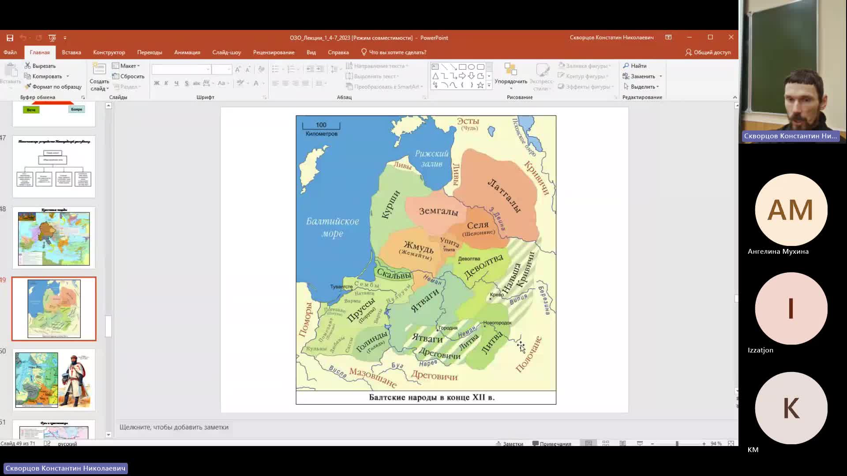Select slide 48 map thumbnail
The height and width of the screenshot is (476, 847).
pyautogui.click(x=54, y=238)
